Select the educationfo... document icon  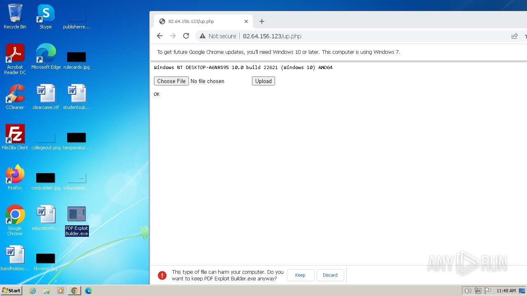click(46, 217)
